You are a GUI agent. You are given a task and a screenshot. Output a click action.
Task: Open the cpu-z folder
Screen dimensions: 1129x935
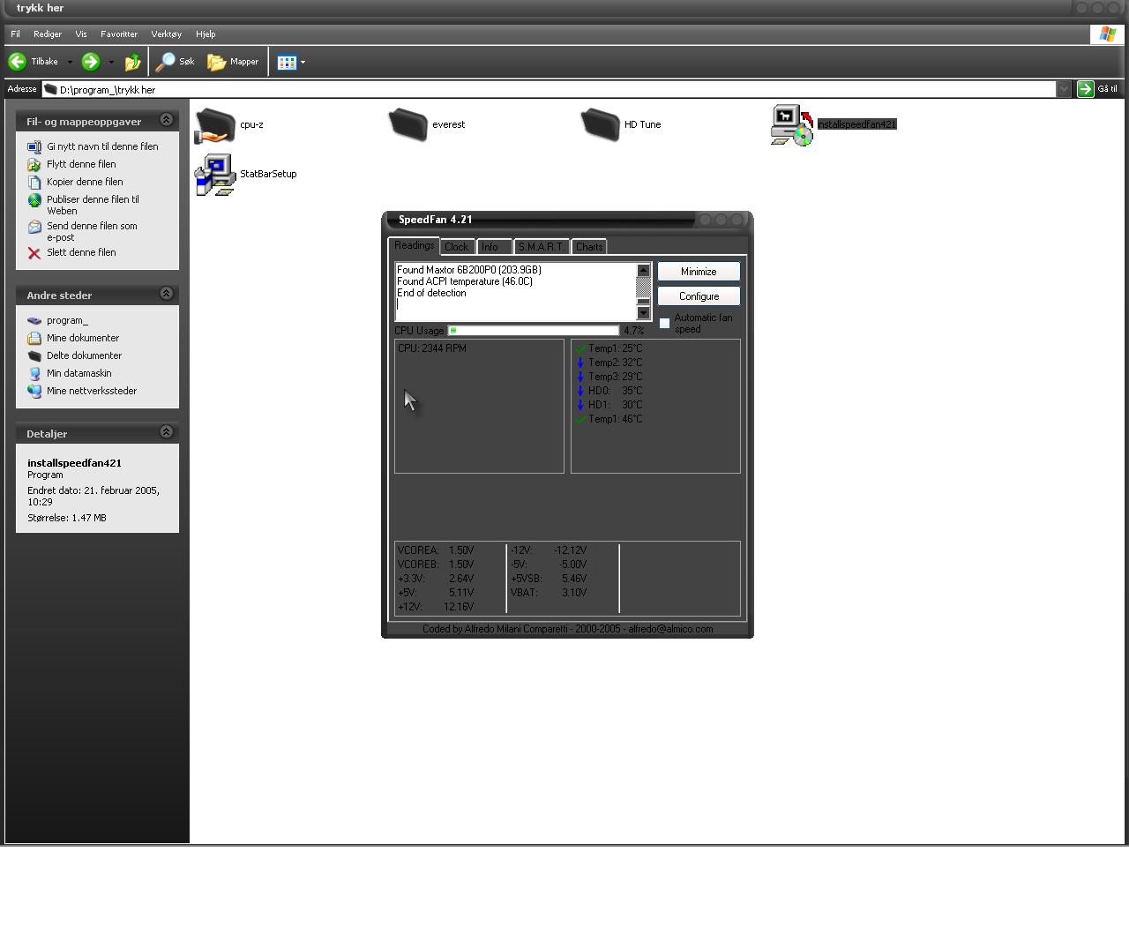coord(215,125)
